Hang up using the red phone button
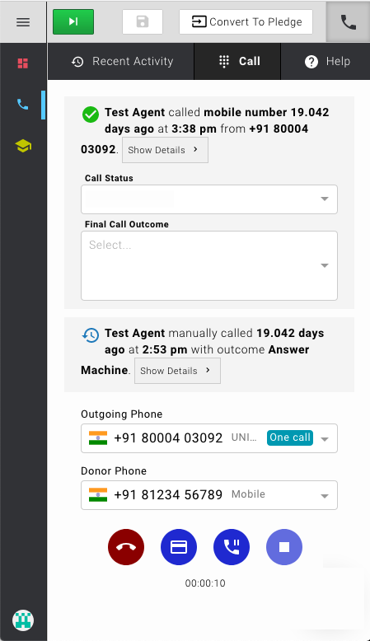 (126, 547)
